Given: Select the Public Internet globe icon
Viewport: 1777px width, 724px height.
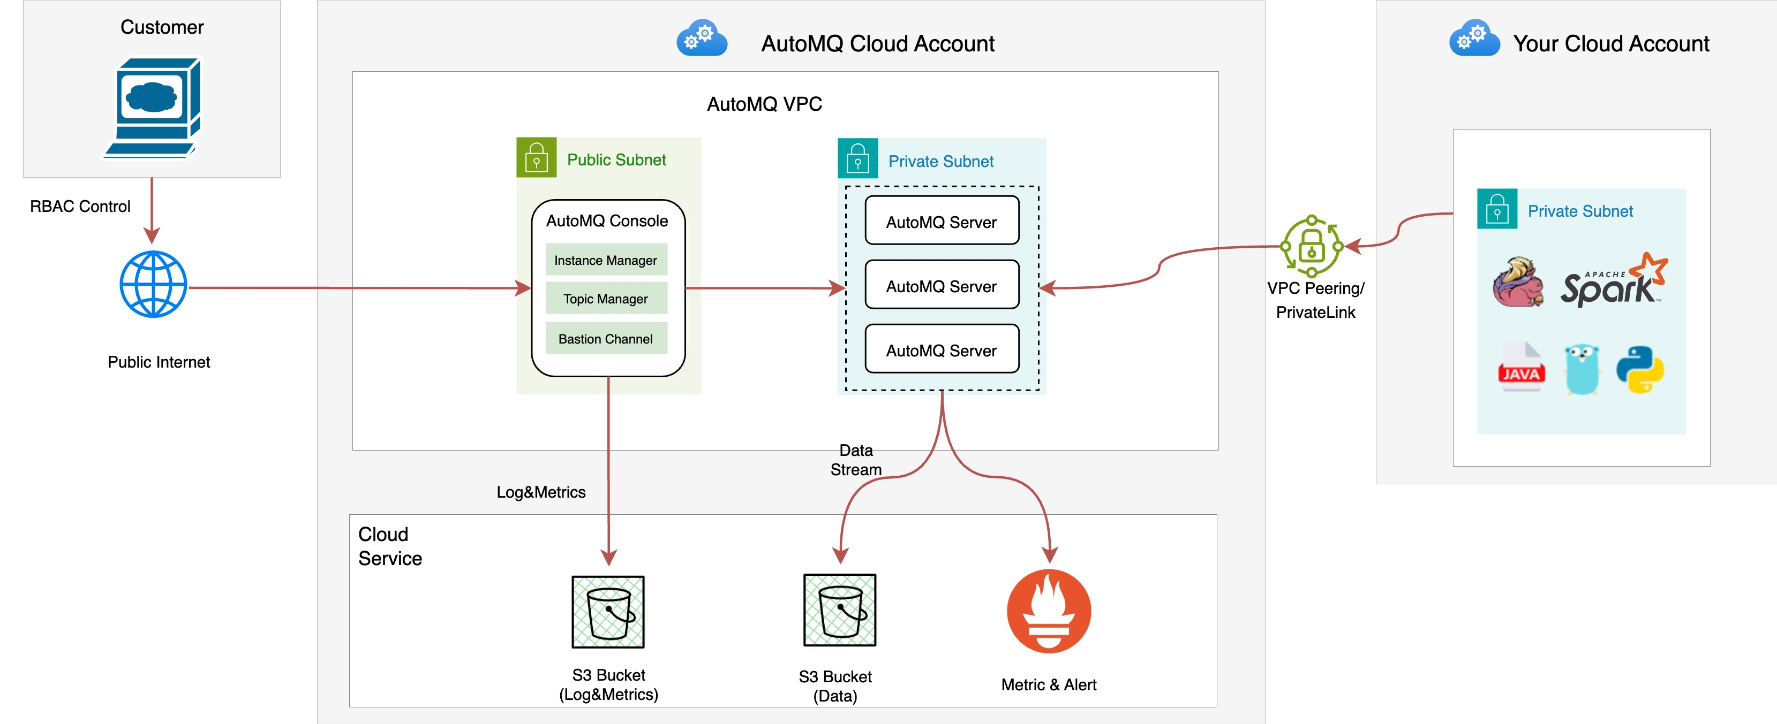Looking at the screenshot, I should click(153, 284).
